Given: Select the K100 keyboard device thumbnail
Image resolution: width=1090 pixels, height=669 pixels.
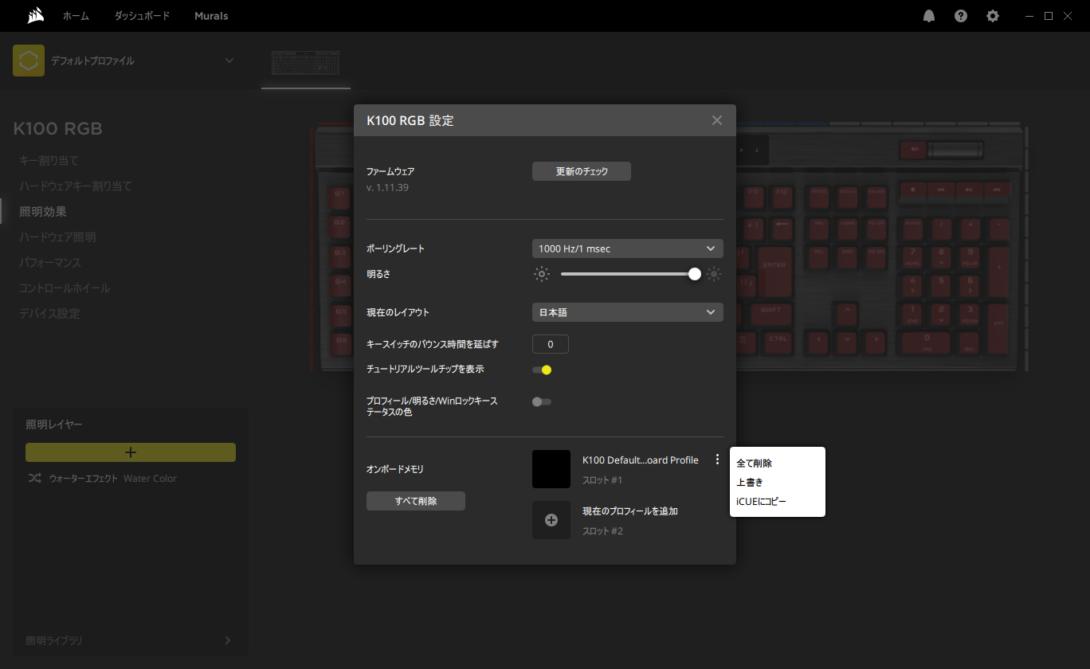Looking at the screenshot, I should coord(306,64).
